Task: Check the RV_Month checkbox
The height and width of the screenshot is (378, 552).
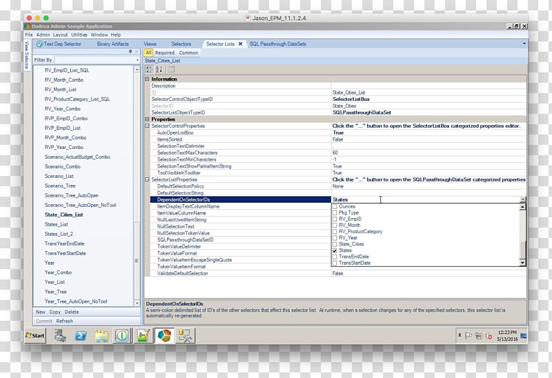Action: click(335, 226)
